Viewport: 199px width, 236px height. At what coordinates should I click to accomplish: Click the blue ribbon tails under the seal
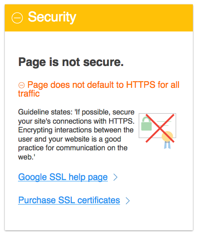tap(167, 145)
